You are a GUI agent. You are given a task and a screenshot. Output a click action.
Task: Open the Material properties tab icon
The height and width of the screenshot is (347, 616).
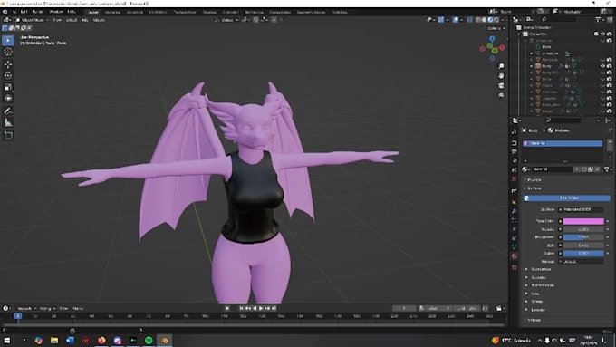(x=515, y=256)
